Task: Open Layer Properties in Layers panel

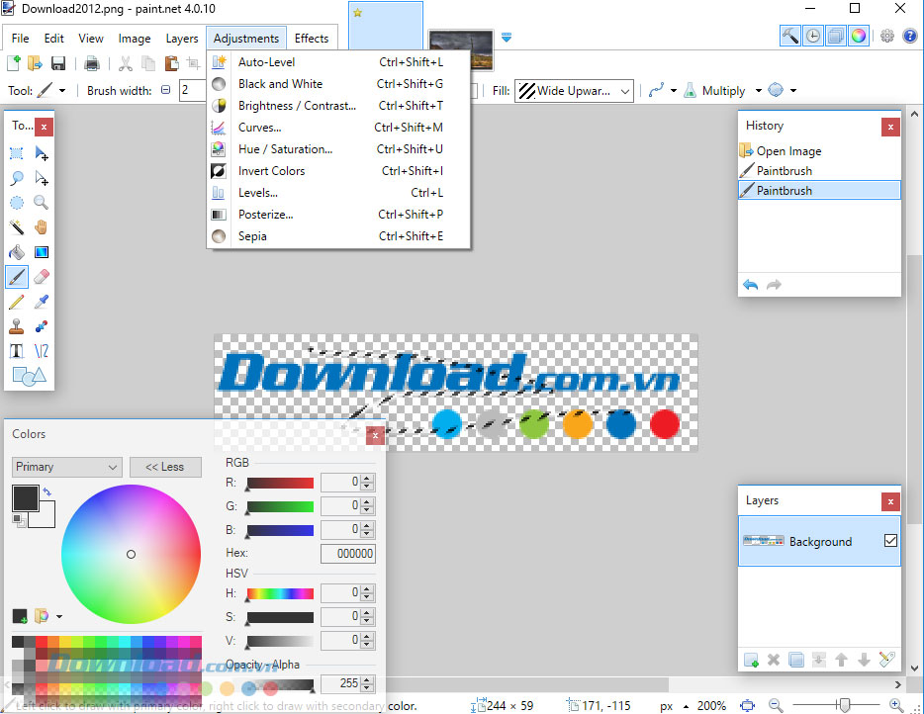Action: click(886, 660)
